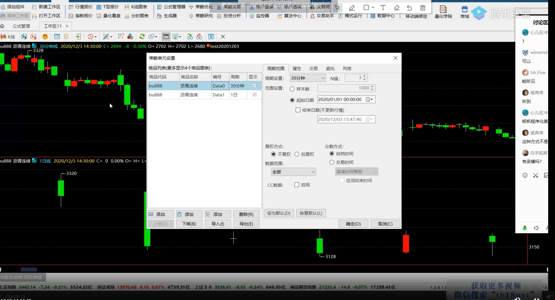Click the 导入(I) button
This screenshot has width=555, height=300.
217,224
